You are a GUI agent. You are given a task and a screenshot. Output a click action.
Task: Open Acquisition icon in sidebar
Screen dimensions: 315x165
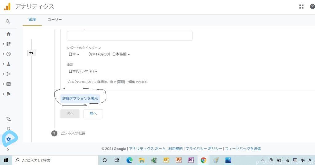pyautogui.click(x=8, y=74)
